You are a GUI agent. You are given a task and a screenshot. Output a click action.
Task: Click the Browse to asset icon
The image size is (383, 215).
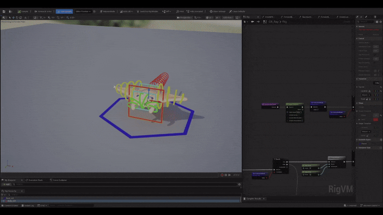[11, 11]
